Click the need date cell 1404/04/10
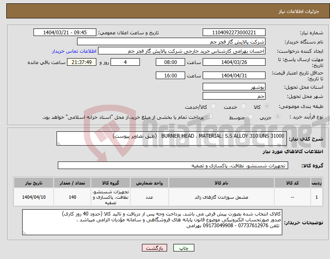This screenshot has height=259, width=330. 34,197
